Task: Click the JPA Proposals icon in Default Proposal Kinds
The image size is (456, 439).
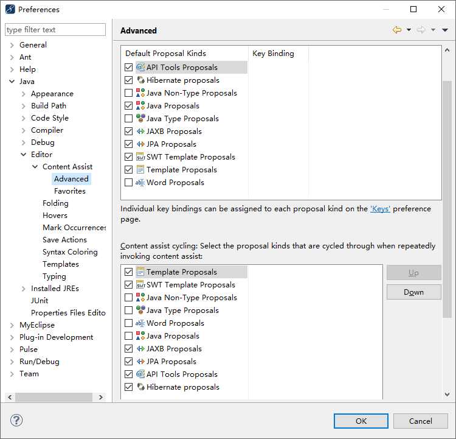Action: 140,144
